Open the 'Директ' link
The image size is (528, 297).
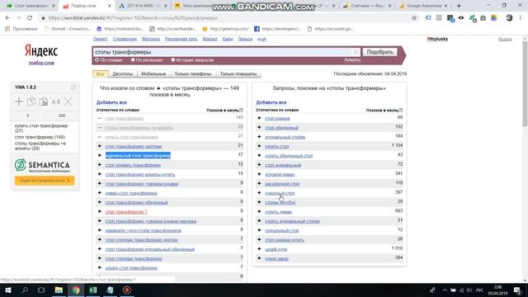pos(100,39)
